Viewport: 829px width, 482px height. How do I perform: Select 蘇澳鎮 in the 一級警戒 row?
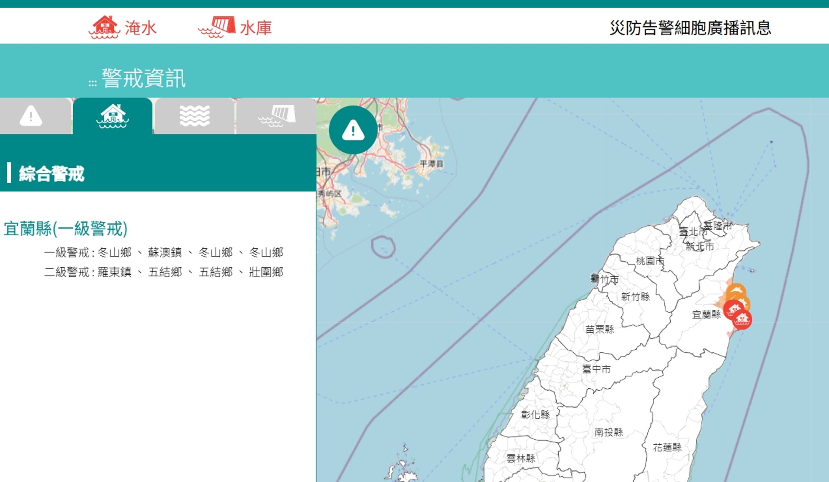point(165,253)
